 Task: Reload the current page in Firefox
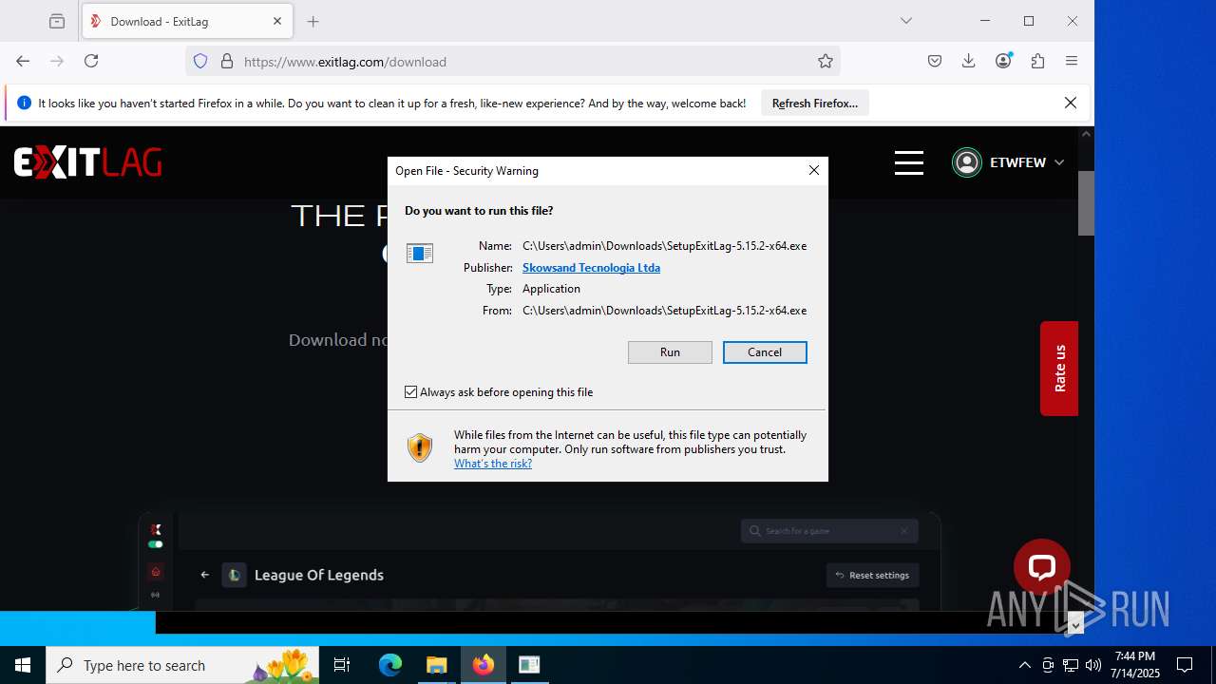point(91,61)
